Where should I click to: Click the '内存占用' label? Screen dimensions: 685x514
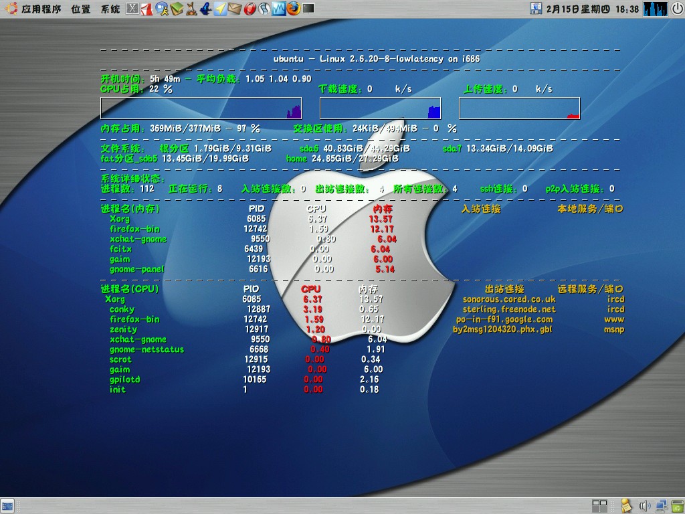click(x=123, y=128)
